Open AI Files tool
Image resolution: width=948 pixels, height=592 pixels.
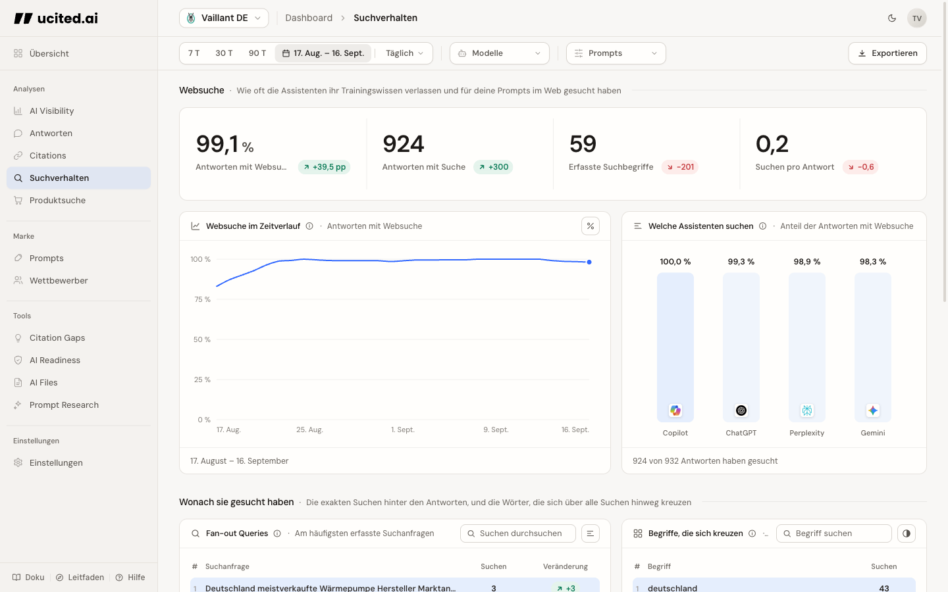pyautogui.click(x=78, y=383)
